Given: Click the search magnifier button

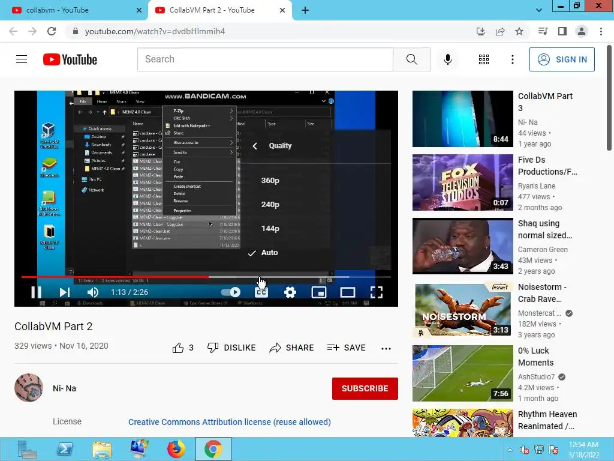Looking at the screenshot, I should point(411,59).
